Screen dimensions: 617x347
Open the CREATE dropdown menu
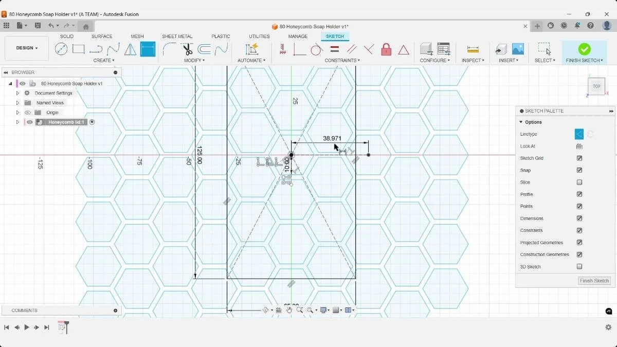coord(104,61)
